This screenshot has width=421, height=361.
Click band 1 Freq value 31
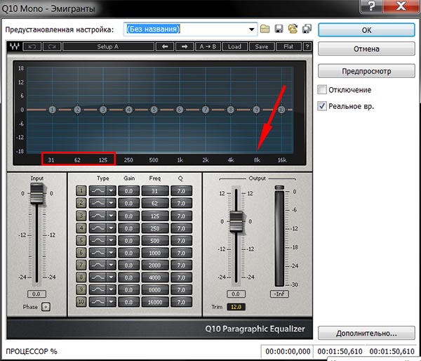point(155,191)
